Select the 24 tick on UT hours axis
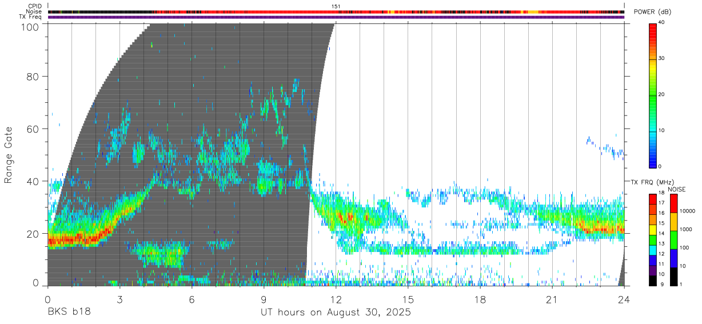 tap(624, 299)
